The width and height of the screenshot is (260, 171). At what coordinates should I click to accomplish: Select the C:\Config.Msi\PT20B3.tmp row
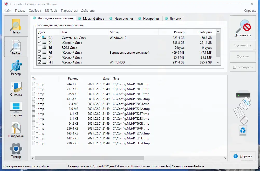pyautogui.click(x=129, y=104)
